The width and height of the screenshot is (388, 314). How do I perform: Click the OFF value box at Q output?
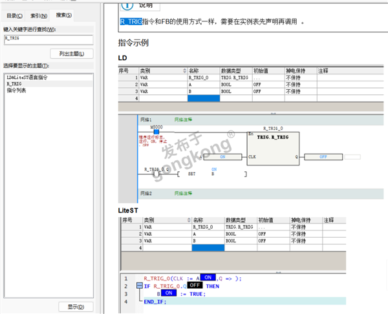[323, 157]
